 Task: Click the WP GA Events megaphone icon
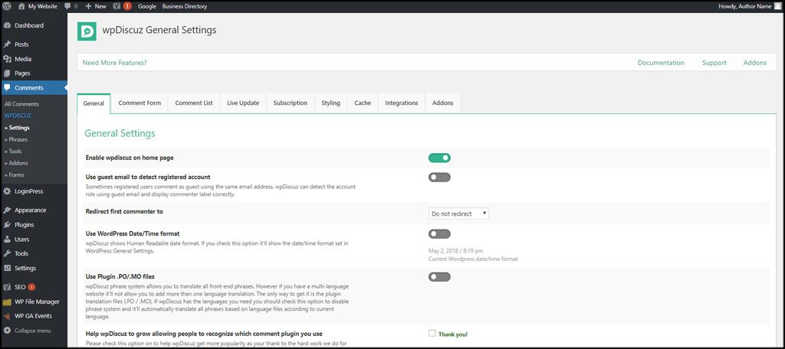click(x=7, y=316)
